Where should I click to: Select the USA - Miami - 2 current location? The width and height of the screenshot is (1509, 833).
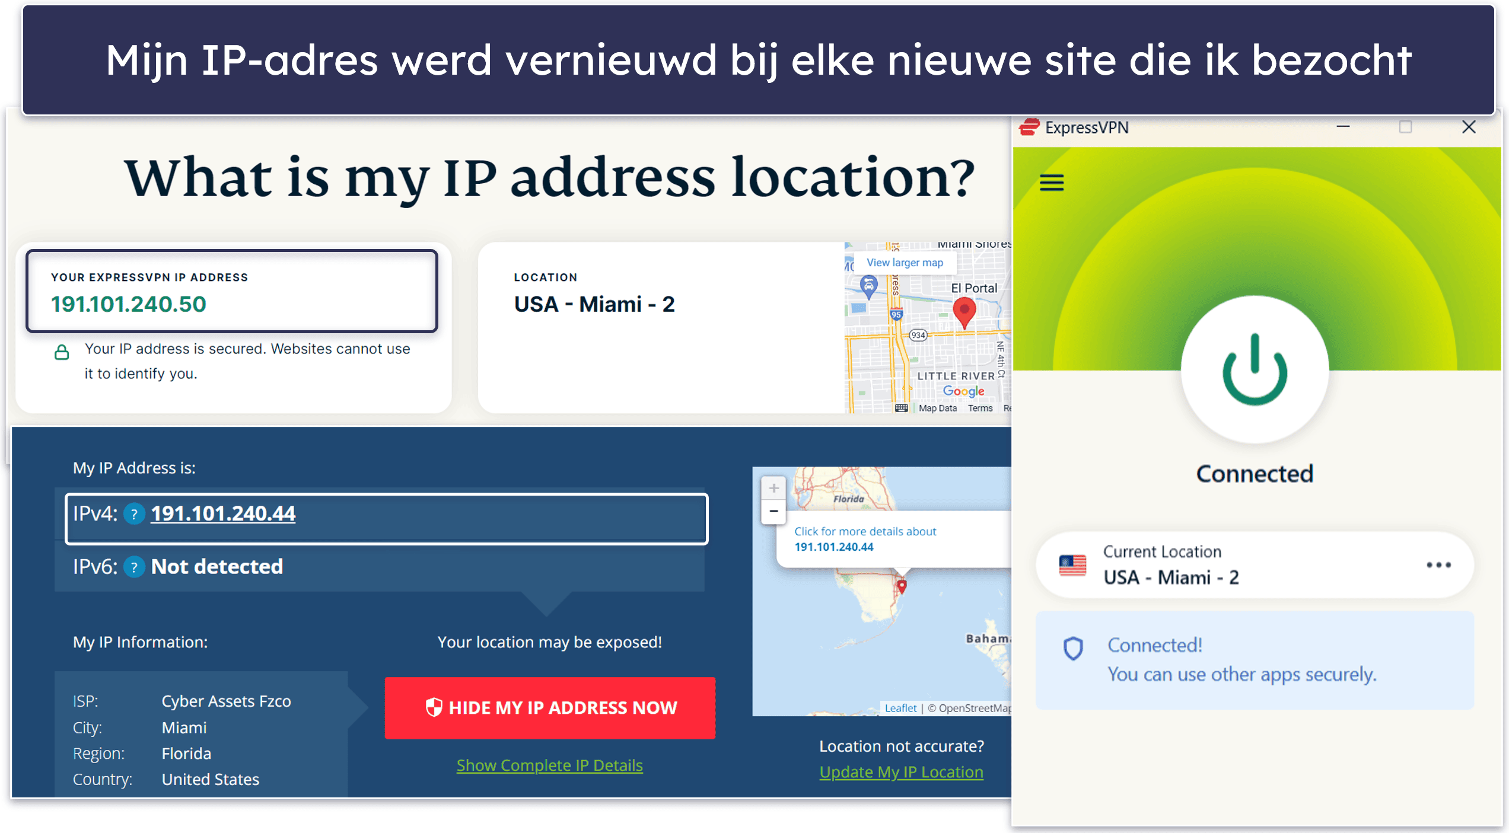(1255, 565)
